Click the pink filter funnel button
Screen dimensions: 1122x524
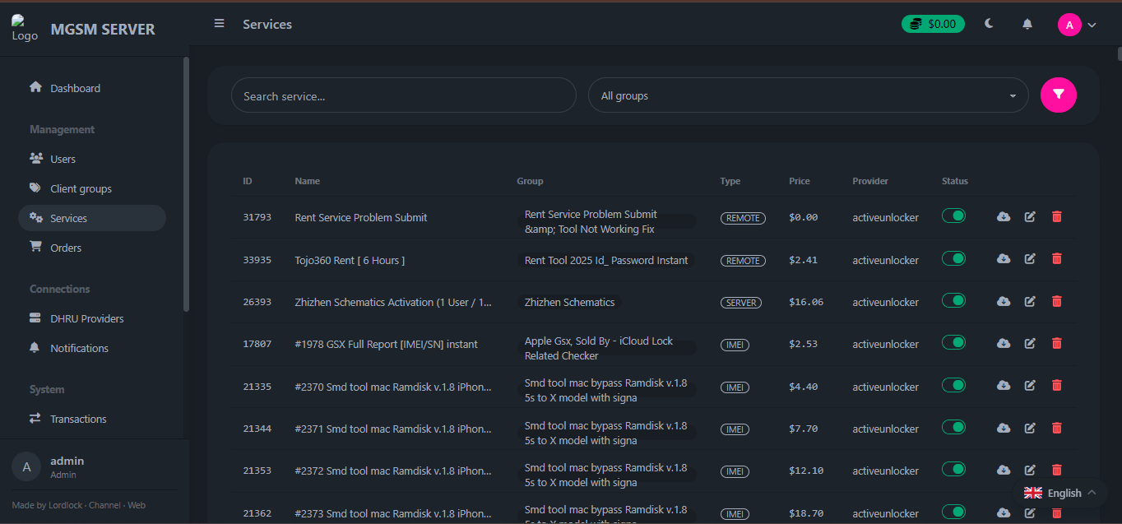coord(1058,95)
